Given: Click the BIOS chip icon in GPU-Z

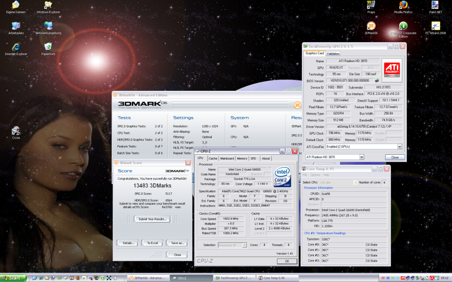Looking at the screenshot, I should click(x=377, y=81).
